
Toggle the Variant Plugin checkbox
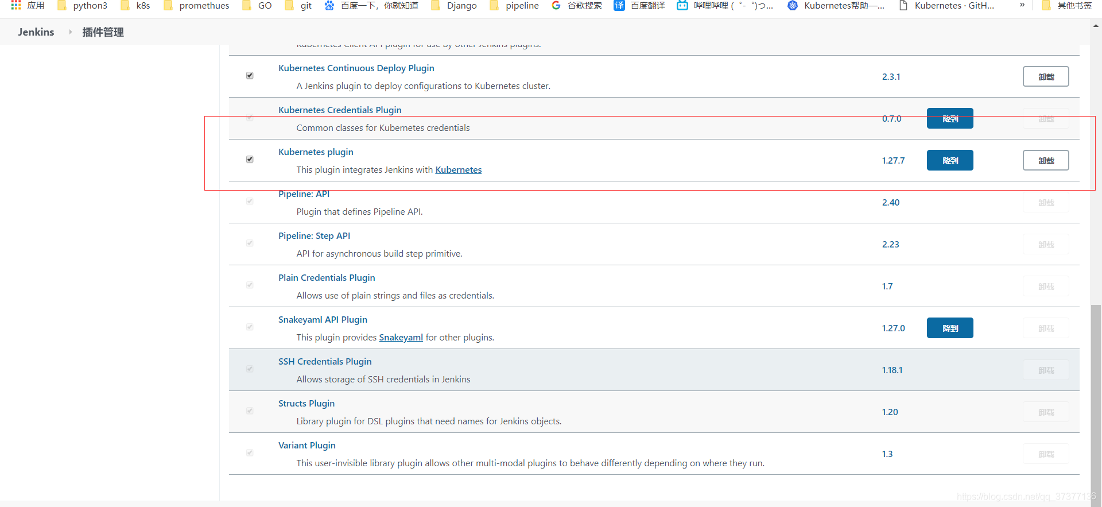(250, 453)
